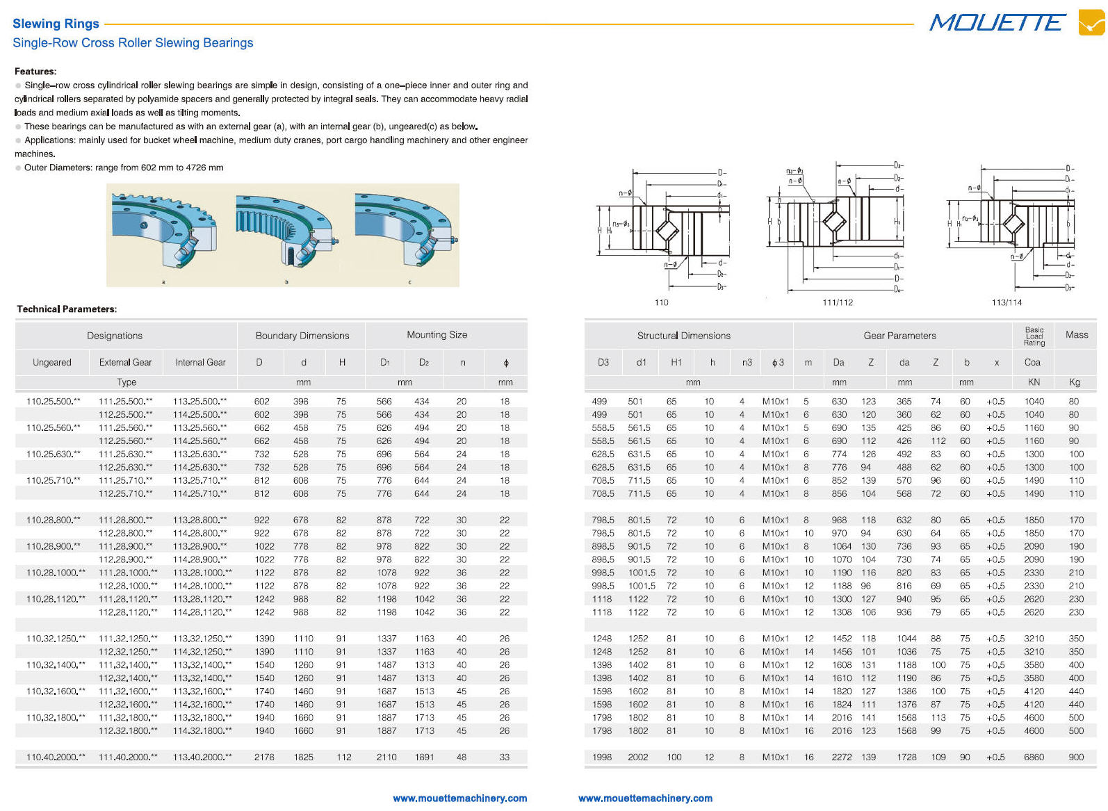This screenshot has width=1108, height=811.
Task: Click the 'Kg' unit label
Action: click(x=1075, y=382)
